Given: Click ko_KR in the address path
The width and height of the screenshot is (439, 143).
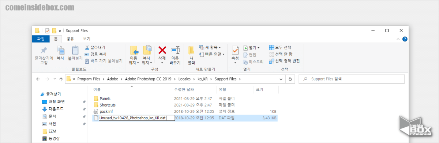Looking at the screenshot, I should [x=203, y=79].
